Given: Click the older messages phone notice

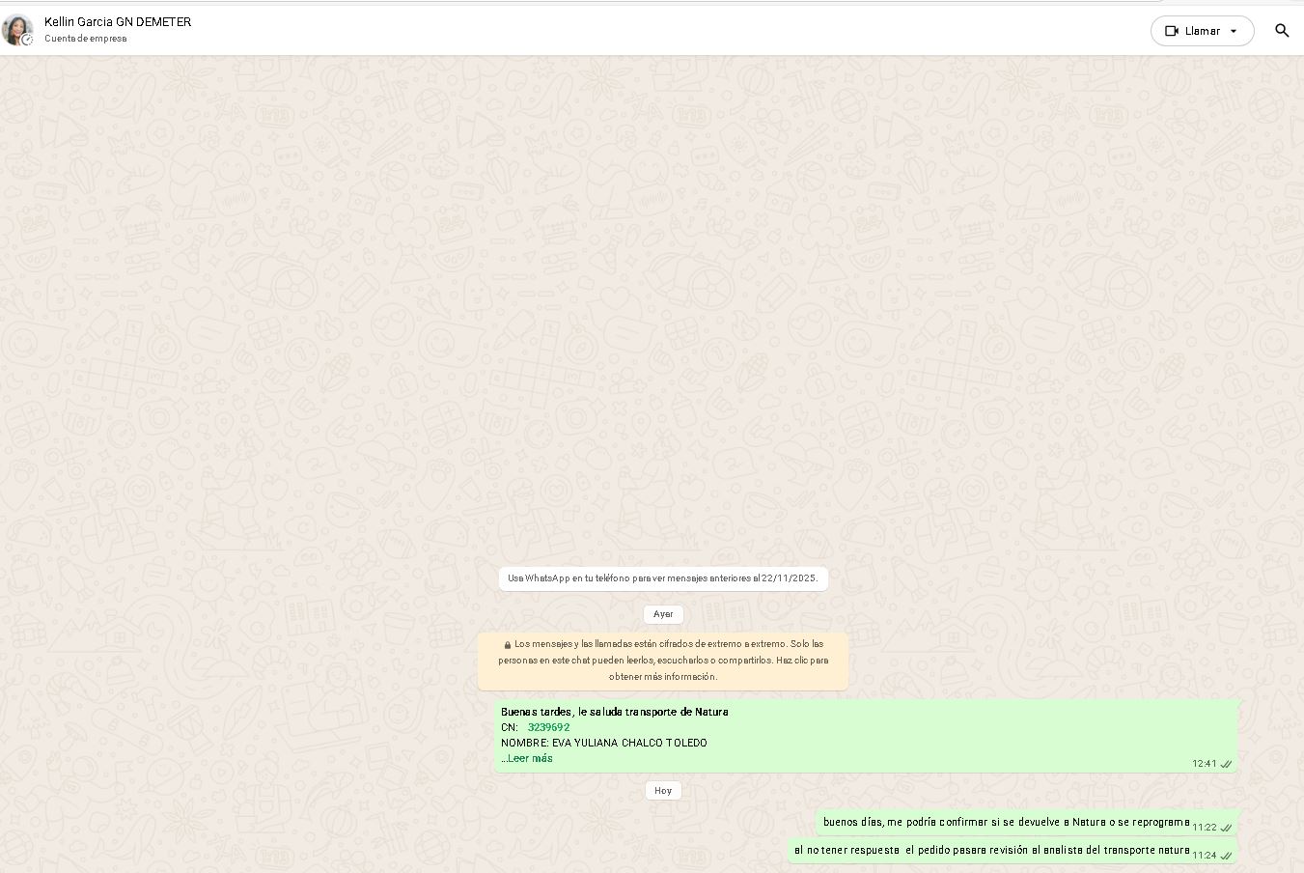Looking at the screenshot, I should pyautogui.click(x=663, y=578).
